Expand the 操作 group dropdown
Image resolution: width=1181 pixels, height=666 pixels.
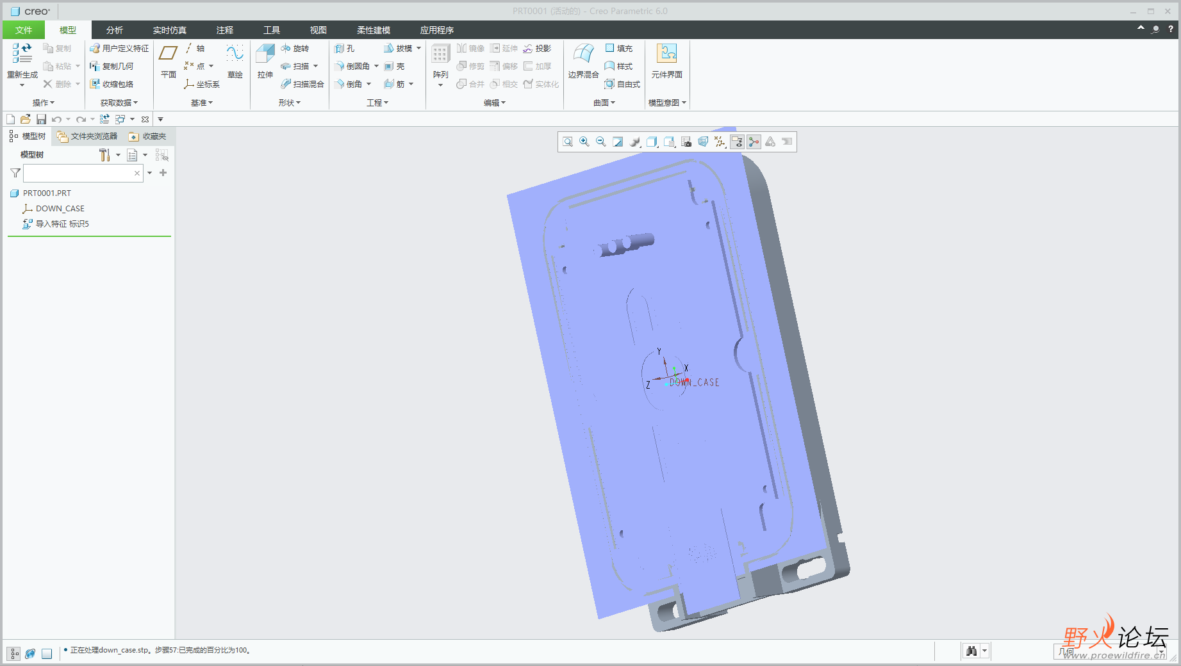click(x=44, y=103)
